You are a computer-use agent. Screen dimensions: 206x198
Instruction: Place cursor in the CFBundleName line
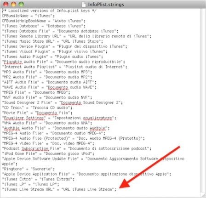28,16
